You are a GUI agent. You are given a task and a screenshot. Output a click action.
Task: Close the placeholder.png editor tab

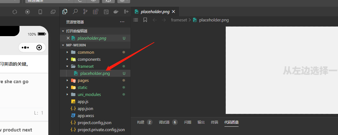[x=174, y=12]
